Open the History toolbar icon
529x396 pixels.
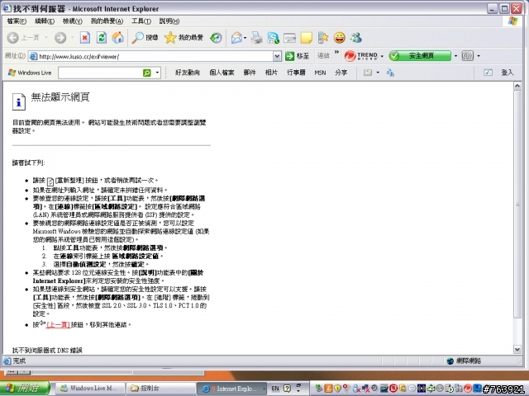click(216, 37)
